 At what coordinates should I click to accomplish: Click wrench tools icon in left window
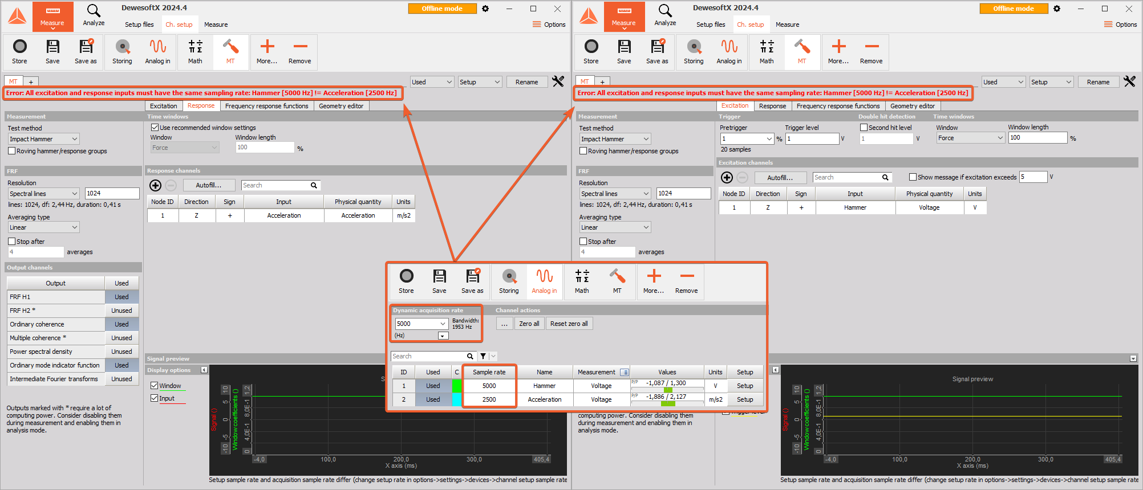[558, 81]
